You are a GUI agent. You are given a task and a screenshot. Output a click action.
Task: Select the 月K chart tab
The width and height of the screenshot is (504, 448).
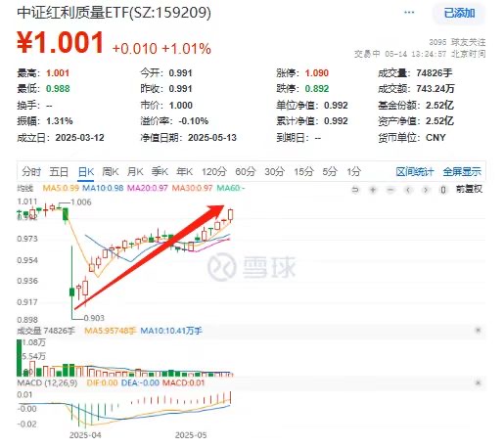135,171
